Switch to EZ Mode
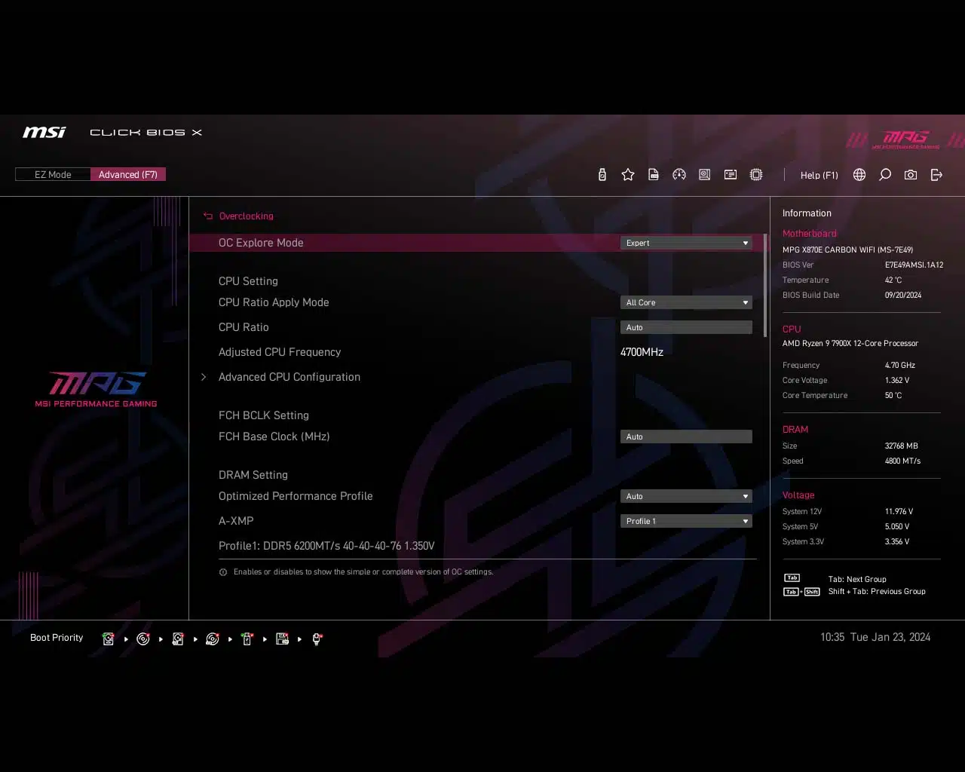The width and height of the screenshot is (965, 772). point(53,175)
